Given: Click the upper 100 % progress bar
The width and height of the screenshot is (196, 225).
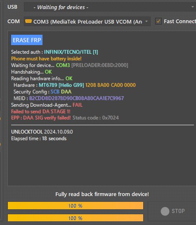Looking at the screenshot, I should 76,206.
